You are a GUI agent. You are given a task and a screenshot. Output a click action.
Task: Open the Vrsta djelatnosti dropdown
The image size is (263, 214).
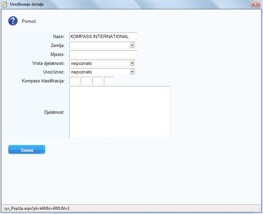102,63
